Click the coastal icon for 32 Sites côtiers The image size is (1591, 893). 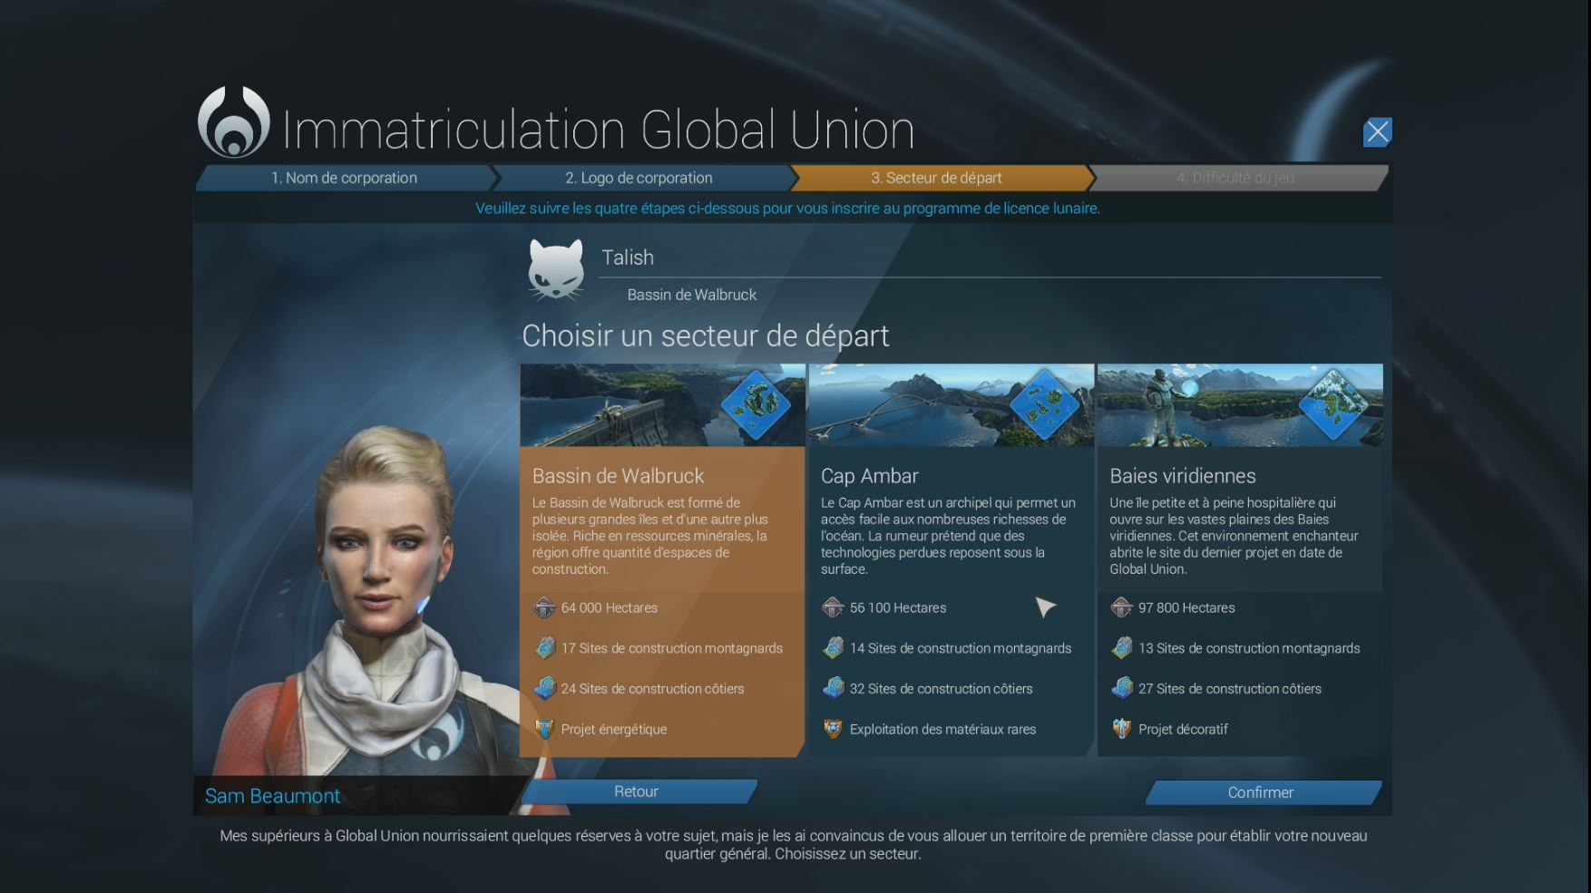click(833, 688)
